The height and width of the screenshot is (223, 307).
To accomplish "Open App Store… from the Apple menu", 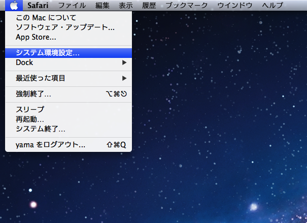I will pyautogui.click(x=69, y=37).
